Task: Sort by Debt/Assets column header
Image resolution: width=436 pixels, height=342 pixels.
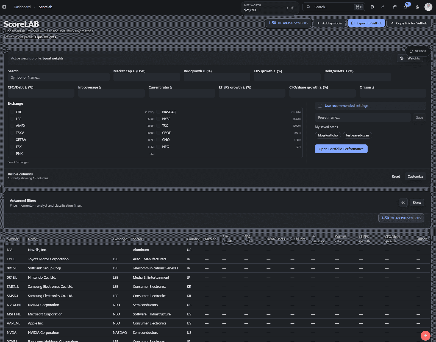Action: 276,239
